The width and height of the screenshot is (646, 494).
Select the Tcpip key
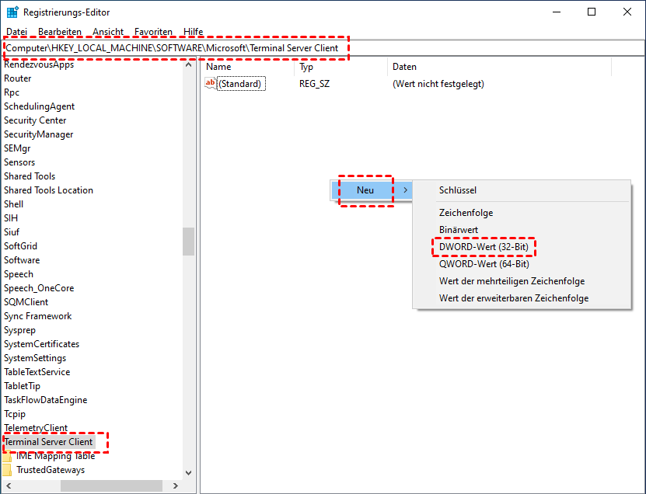click(15, 414)
